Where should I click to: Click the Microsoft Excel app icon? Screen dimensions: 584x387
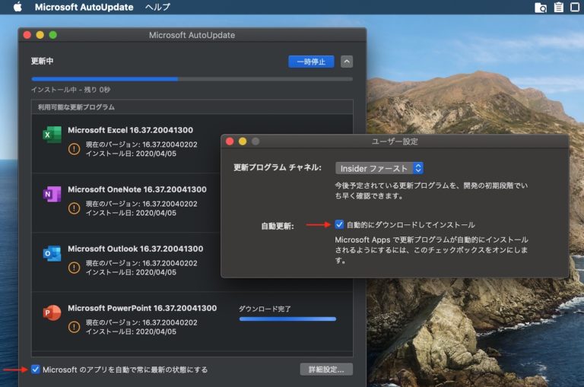pos(52,135)
